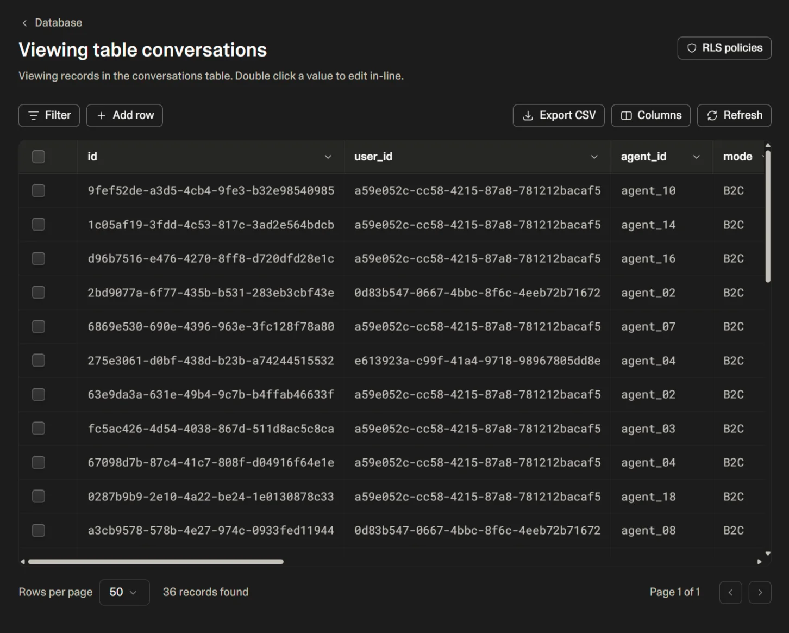The image size is (789, 633).
Task: Click id cell a3cb9578-578b-4e27-974c-0933fed11944
Action: coord(211,530)
